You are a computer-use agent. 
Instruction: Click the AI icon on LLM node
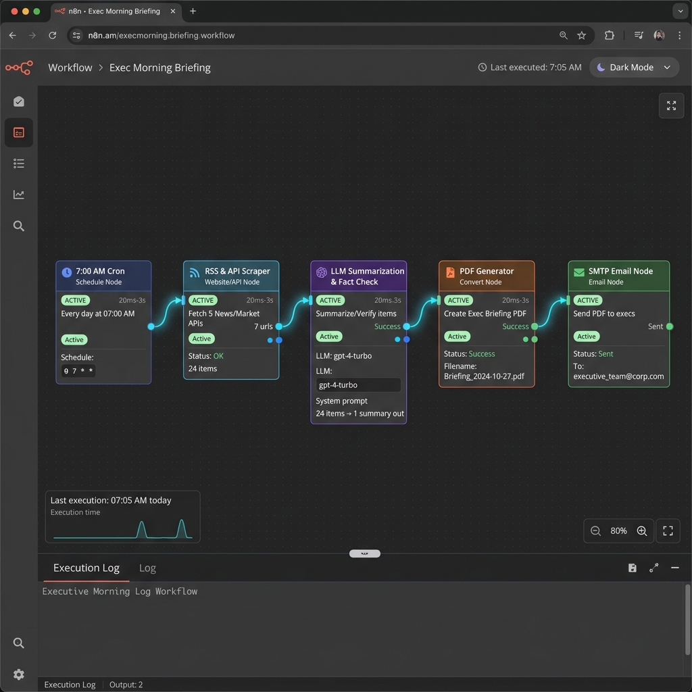321,272
